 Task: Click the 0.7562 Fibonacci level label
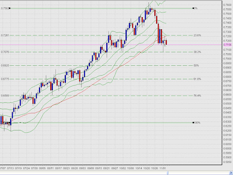(4, 8)
